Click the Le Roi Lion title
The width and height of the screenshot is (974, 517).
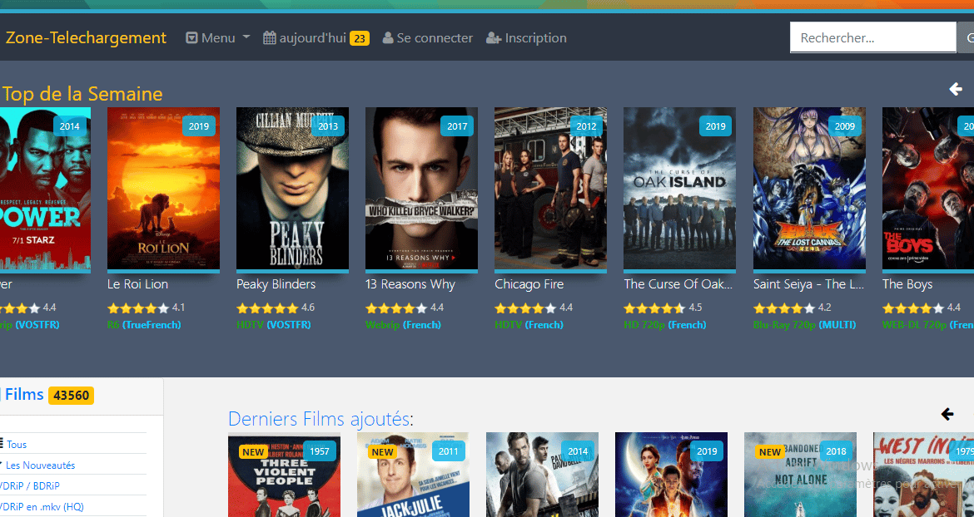tap(138, 284)
